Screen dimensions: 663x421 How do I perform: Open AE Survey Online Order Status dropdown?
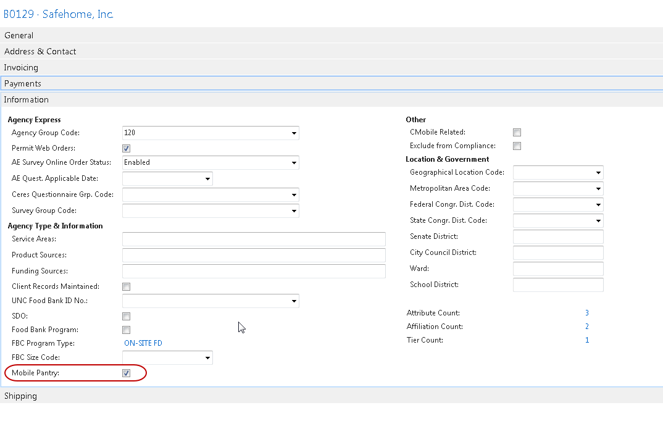(x=293, y=163)
